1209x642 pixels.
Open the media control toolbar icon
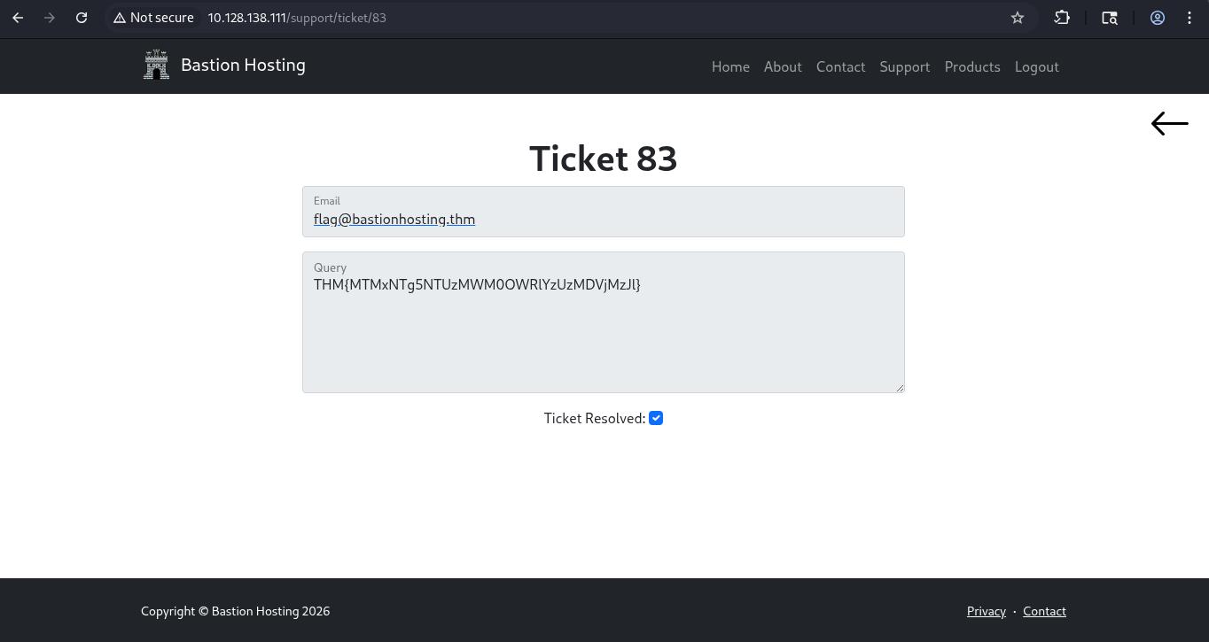[x=1110, y=18]
